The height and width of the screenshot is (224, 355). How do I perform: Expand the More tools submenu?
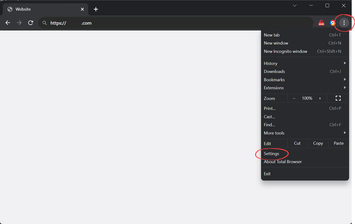click(x=305, y=133)
